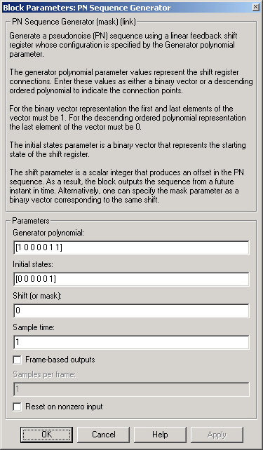Confirm settings with the OK button
The width and height of the screenshot is (263, 450).
coord(46,434)
